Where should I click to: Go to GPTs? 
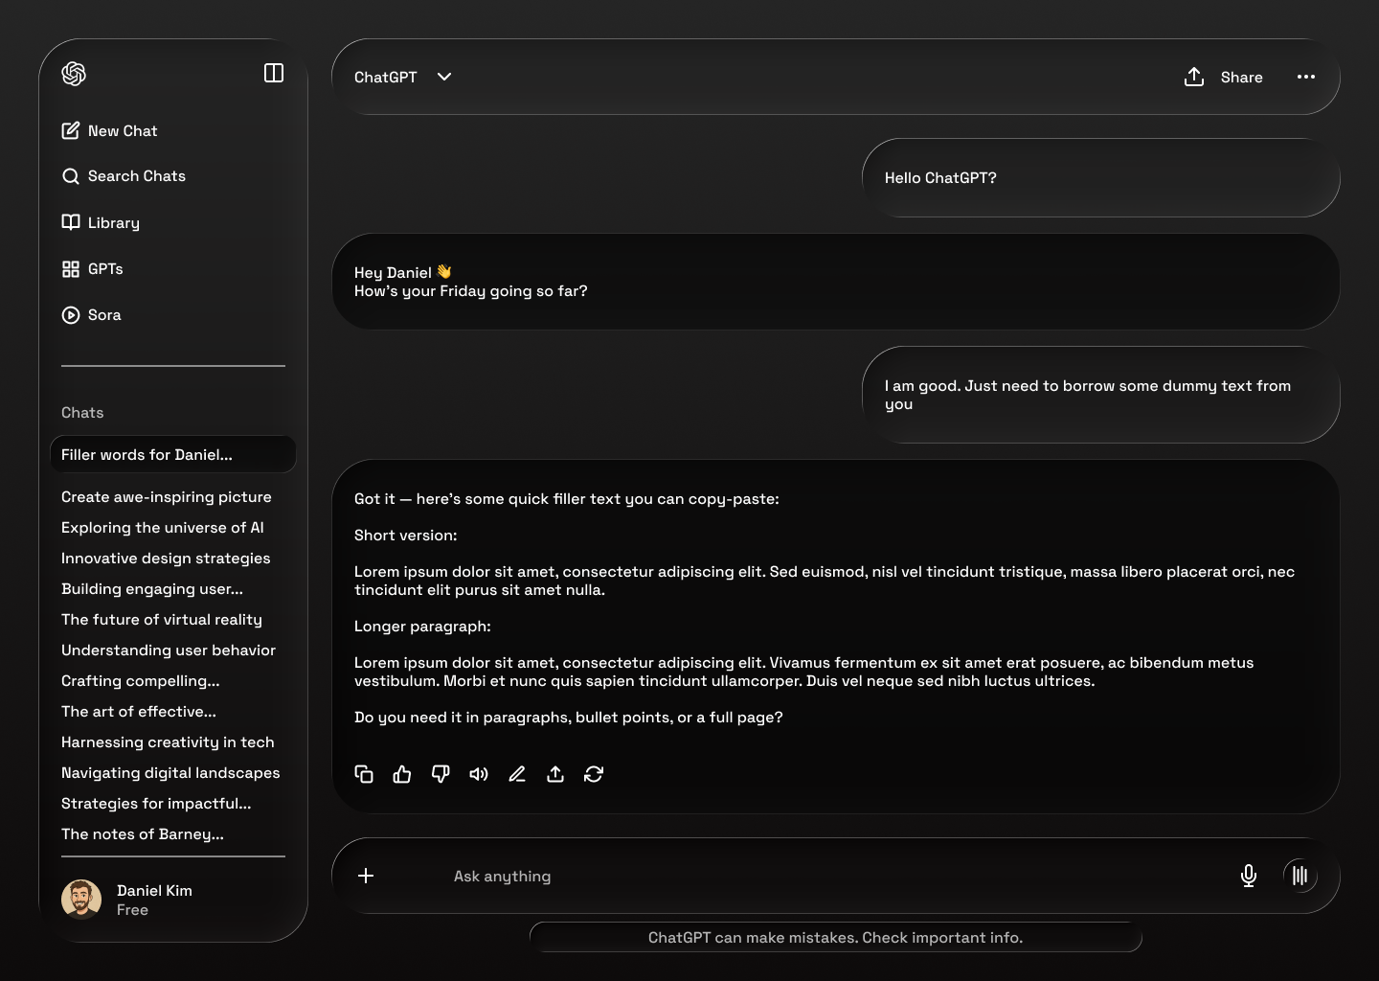click(x=92, y=269)
